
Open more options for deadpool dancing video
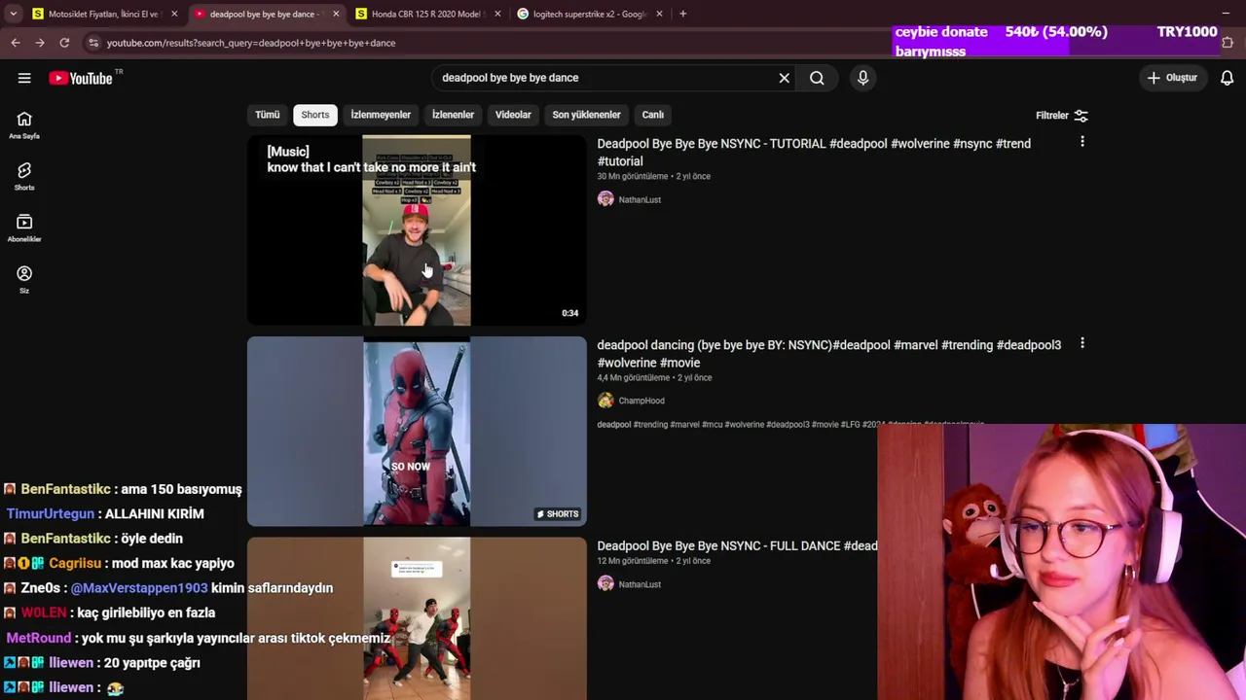pyautogui.click(x=1082, y=343)
